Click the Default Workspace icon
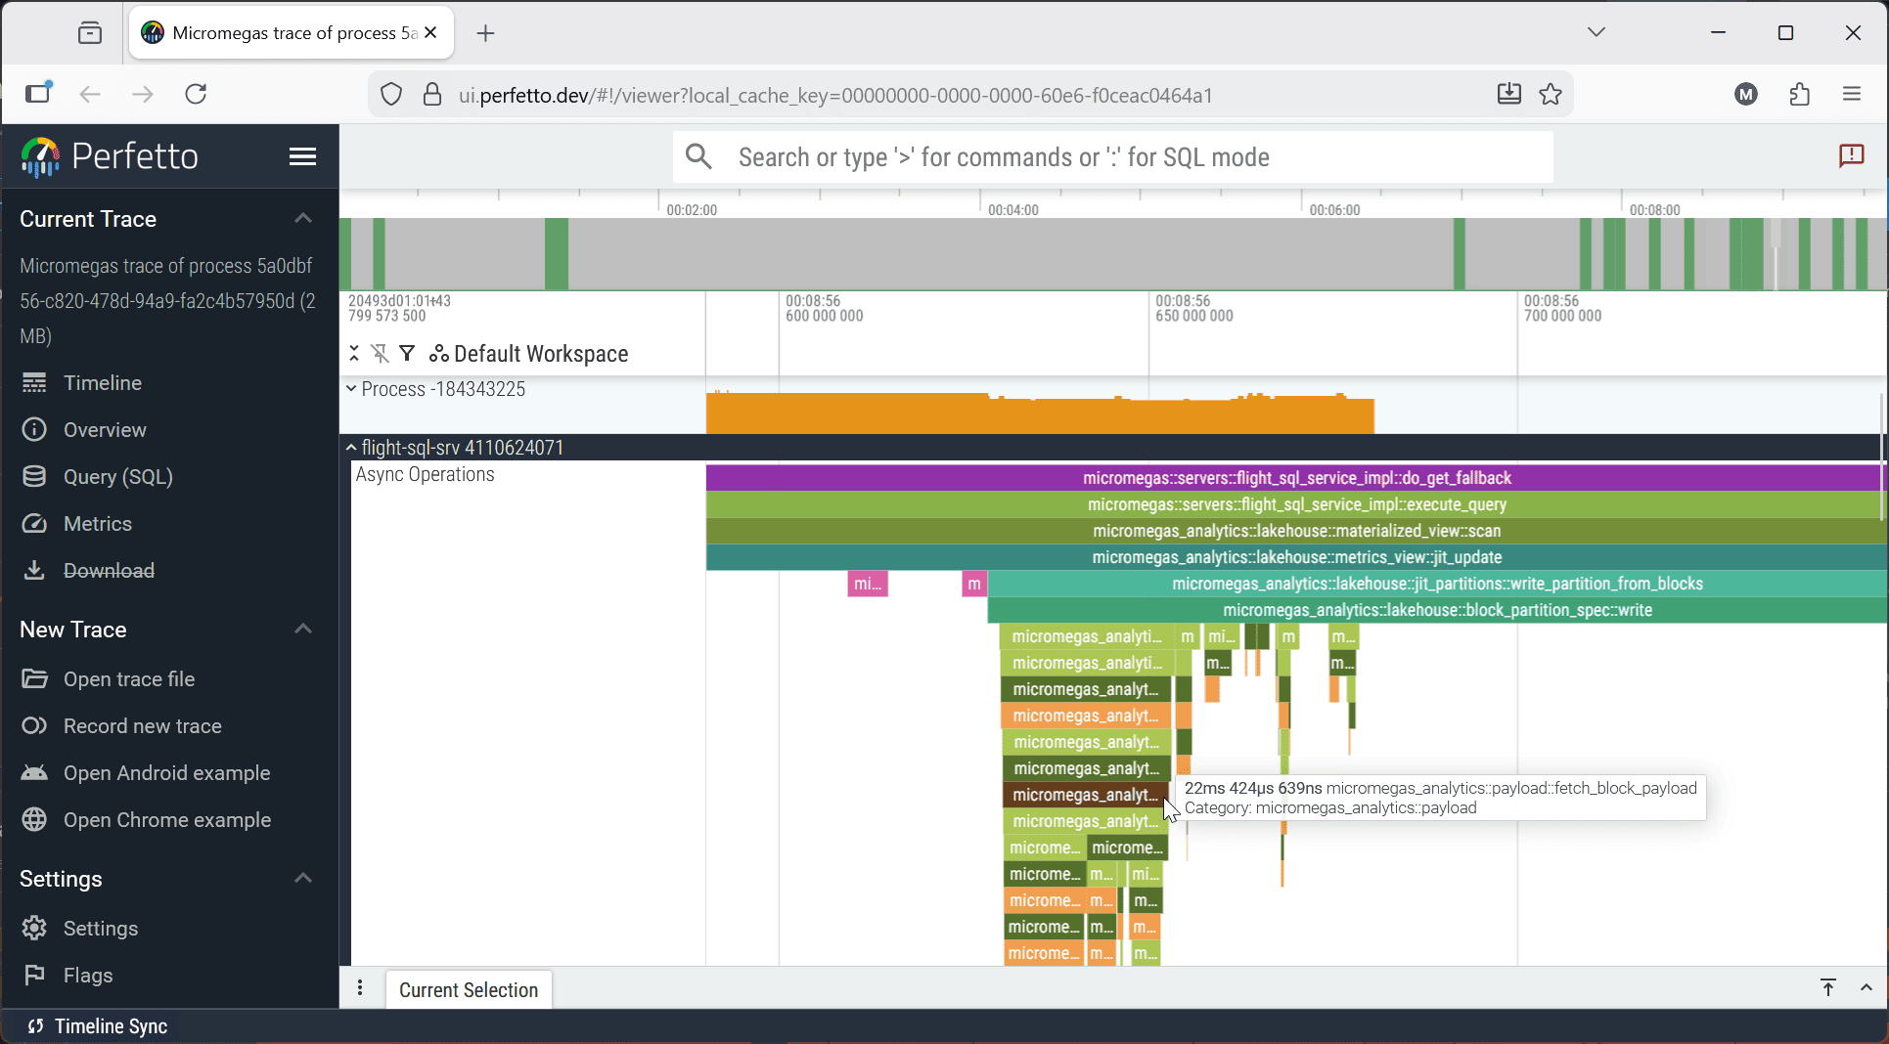This screenshot has width=1889, height=1044. coord(438,354)
